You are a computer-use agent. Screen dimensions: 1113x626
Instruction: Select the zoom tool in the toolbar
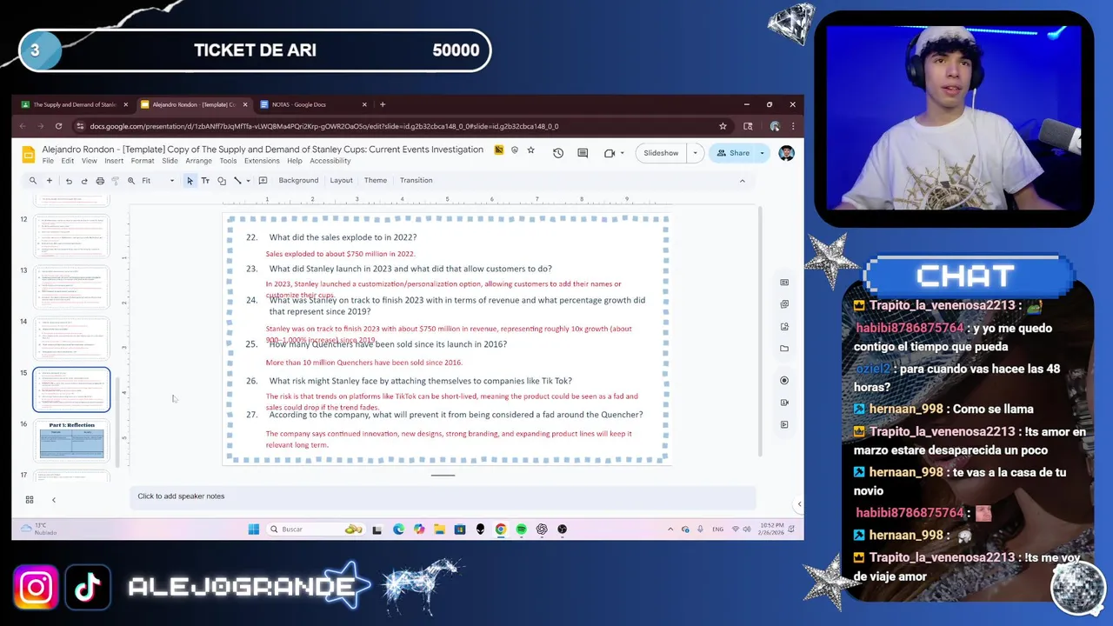(x=131, y=181)
